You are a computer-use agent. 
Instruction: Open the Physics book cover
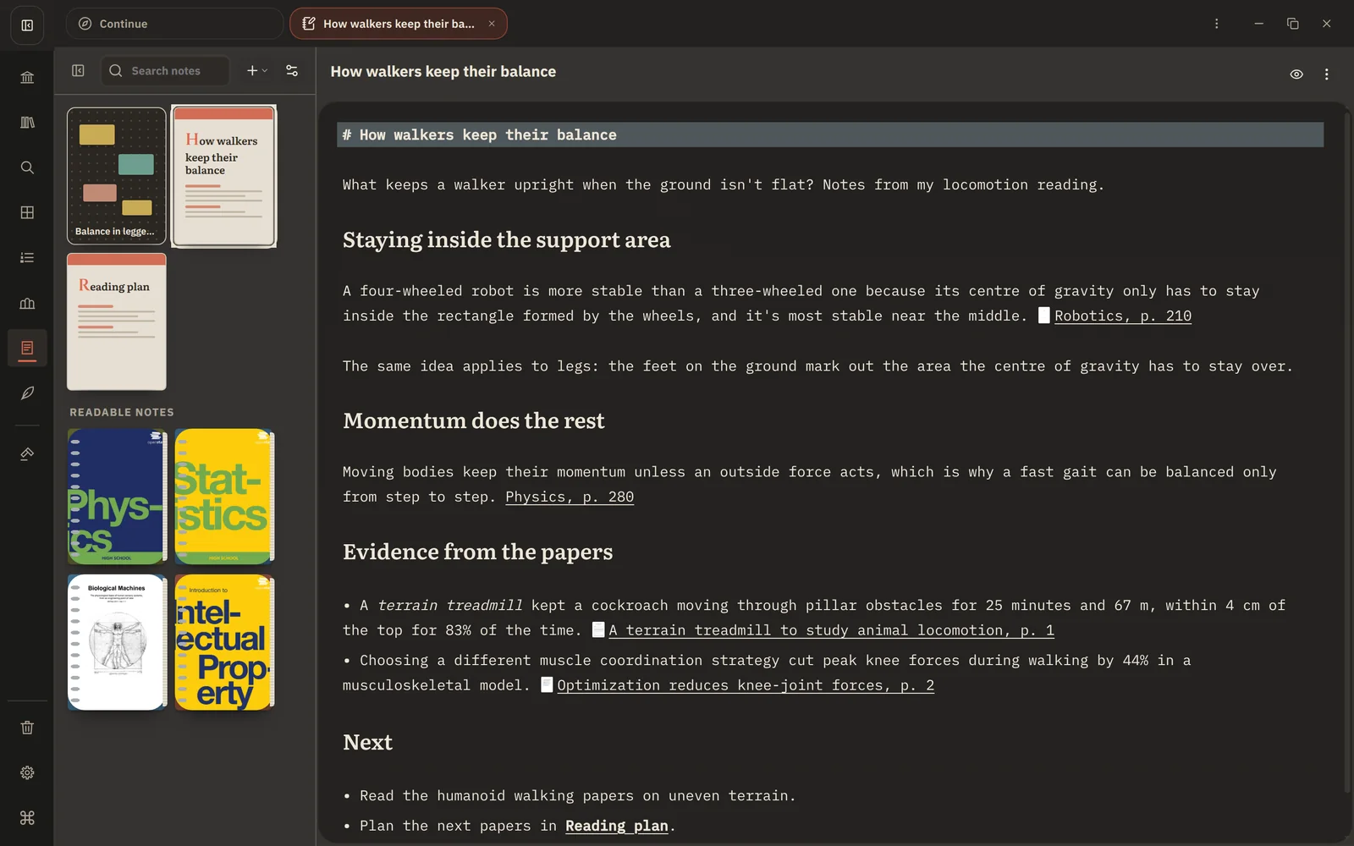117,497
